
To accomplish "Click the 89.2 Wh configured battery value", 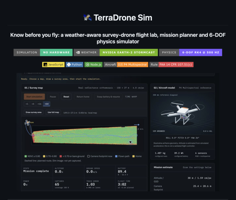I will coord(179,153).
